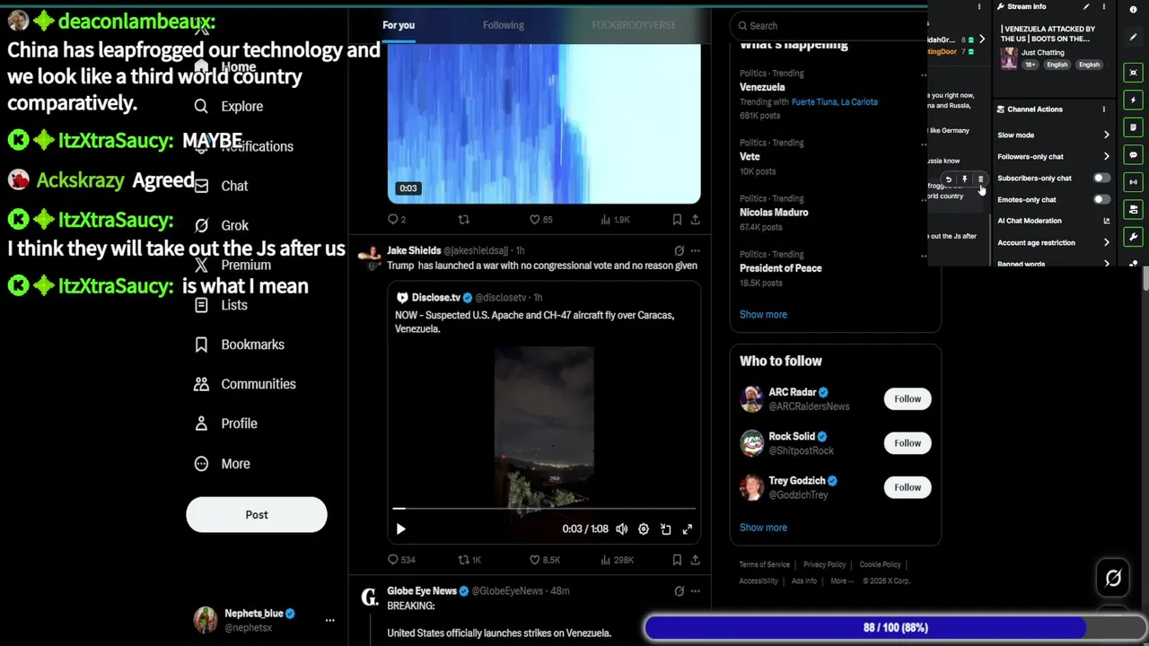Repost the post with 1K reposts
The image size is (1149, 646).
point(469,560)
